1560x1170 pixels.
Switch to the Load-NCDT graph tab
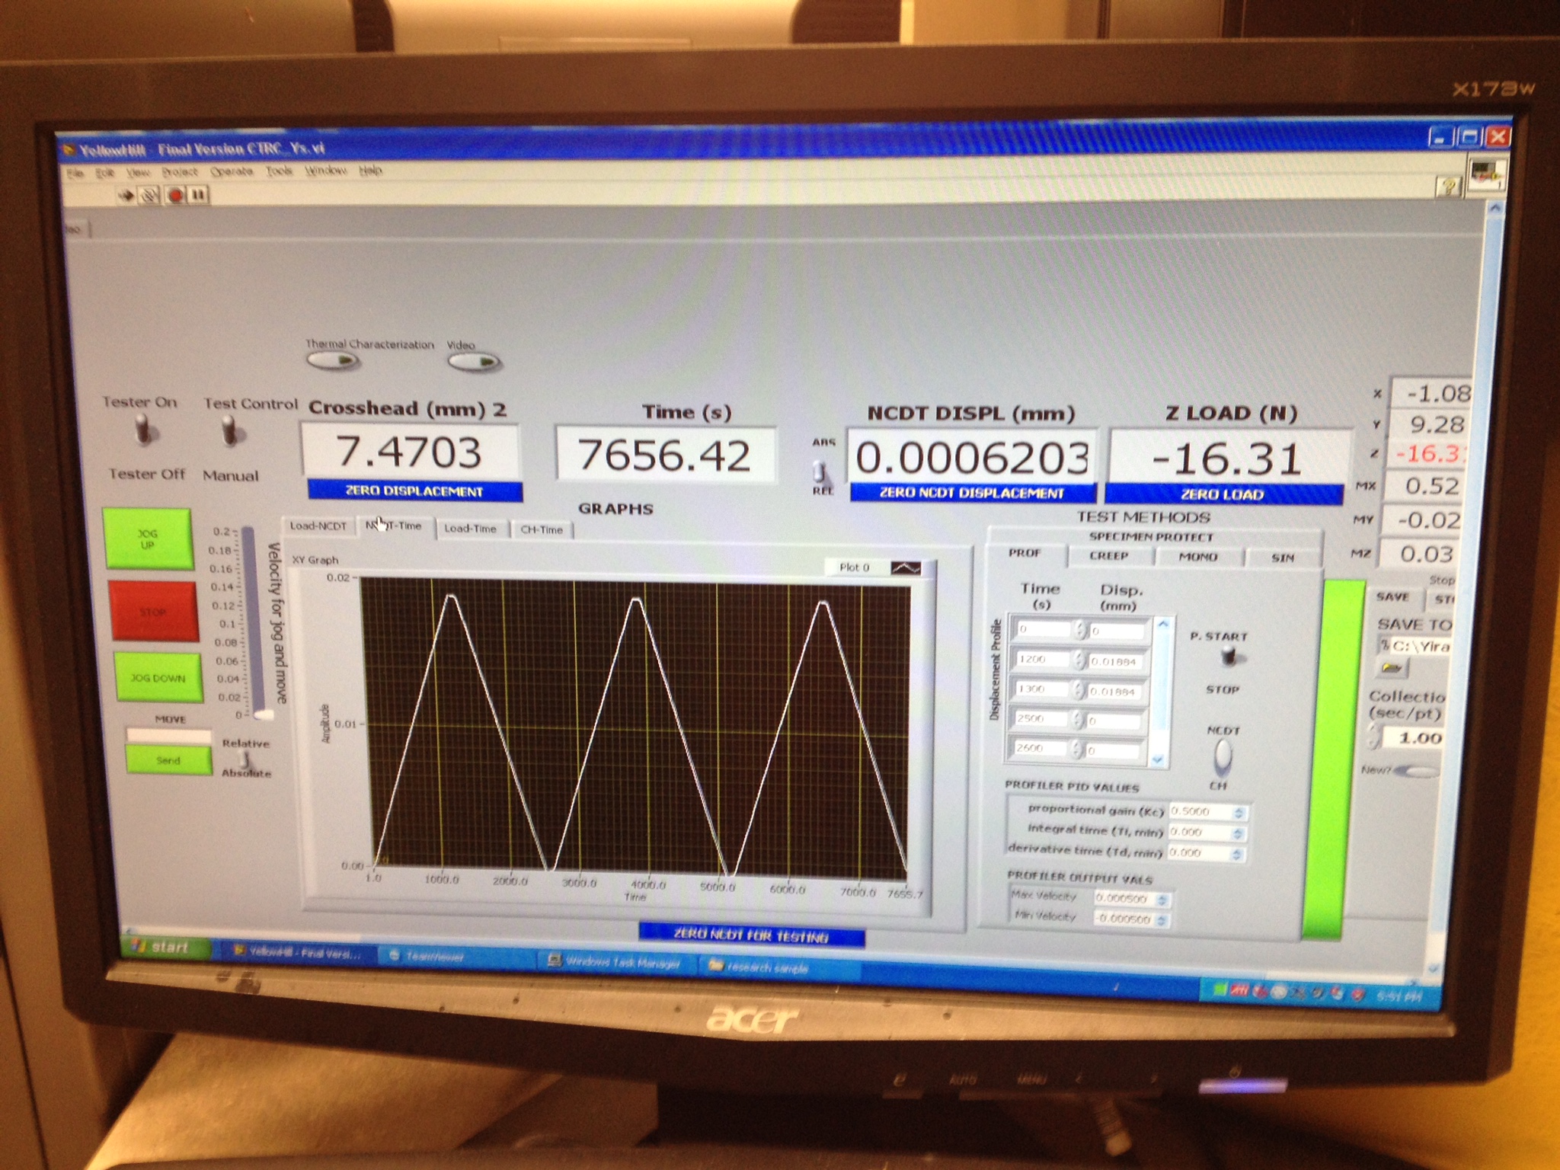pyautogui.click(x=318, y=526)
